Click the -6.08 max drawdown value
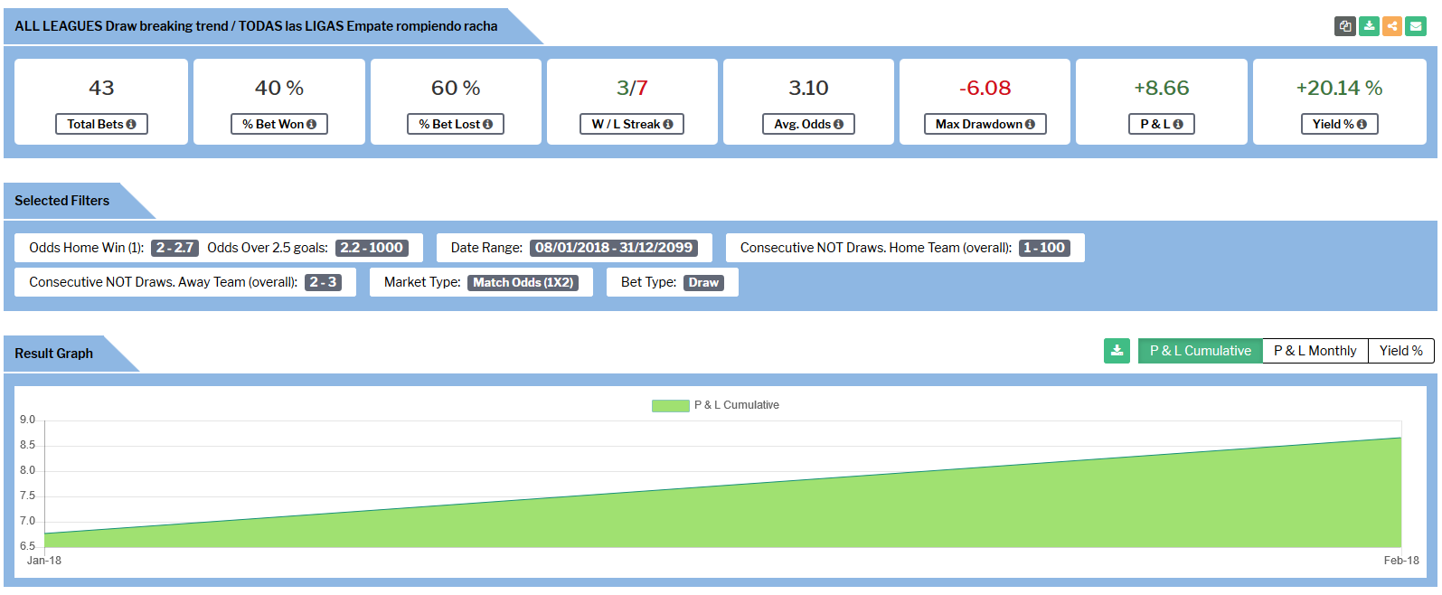1442x595 pixels. (985, 89)
